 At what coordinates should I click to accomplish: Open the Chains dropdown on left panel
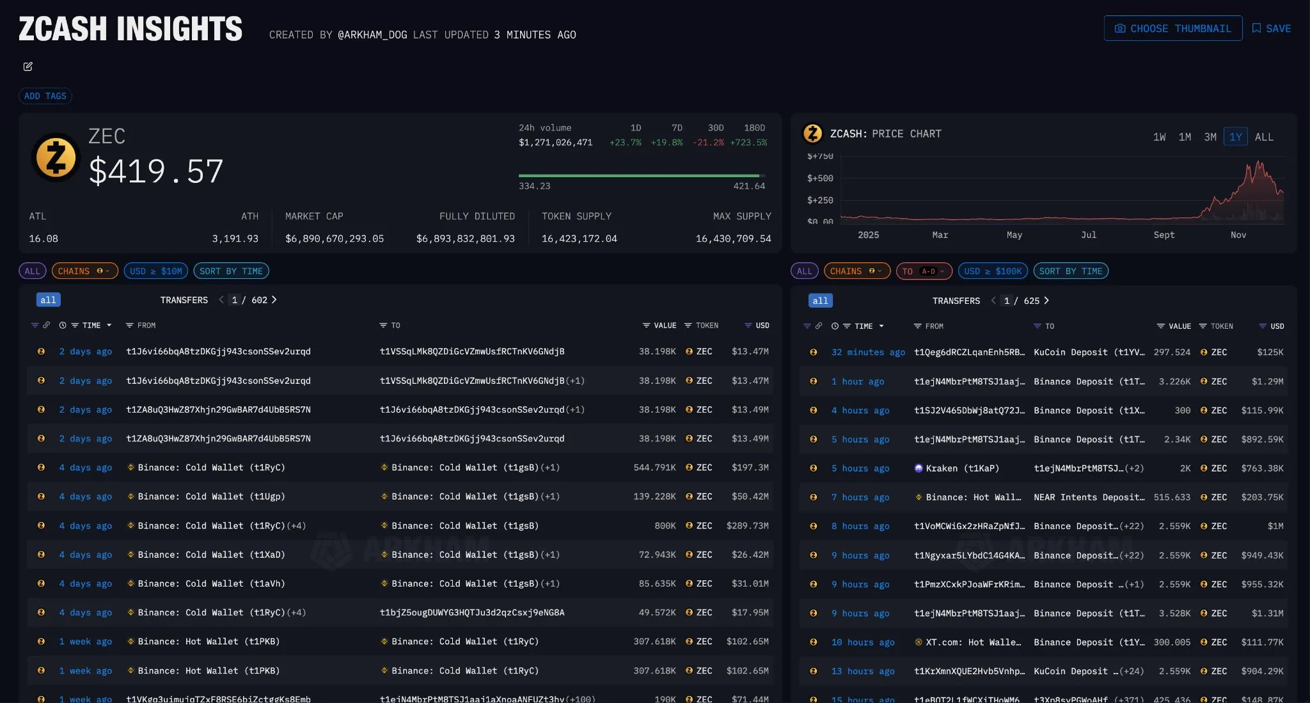[x=84, y=271]
